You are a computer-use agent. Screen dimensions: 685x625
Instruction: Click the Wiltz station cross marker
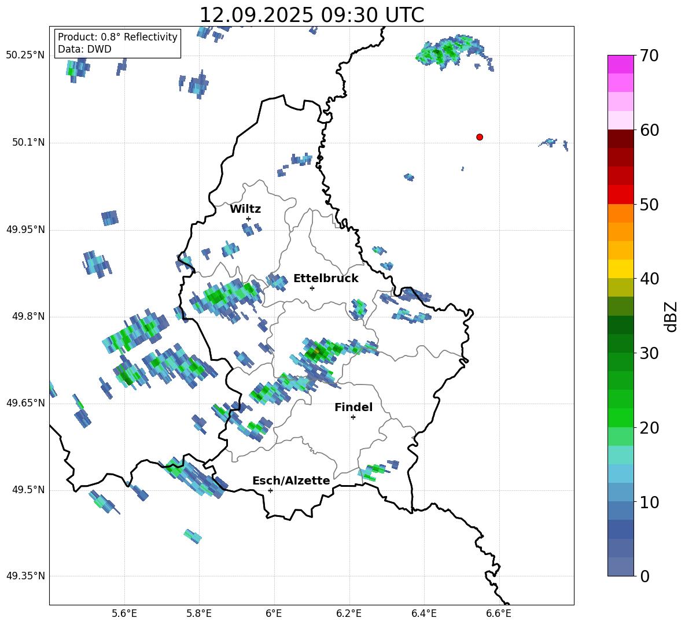(248, 219)
